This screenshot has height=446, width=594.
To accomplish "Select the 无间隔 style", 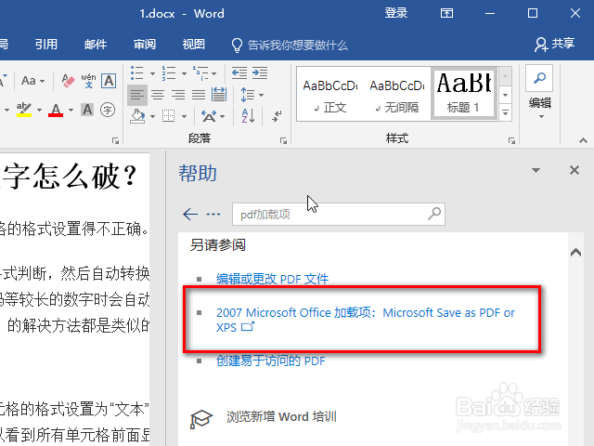I will 397,94.
